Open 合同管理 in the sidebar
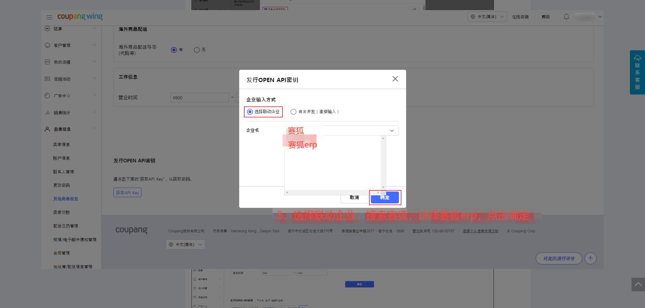 (61, 253)
